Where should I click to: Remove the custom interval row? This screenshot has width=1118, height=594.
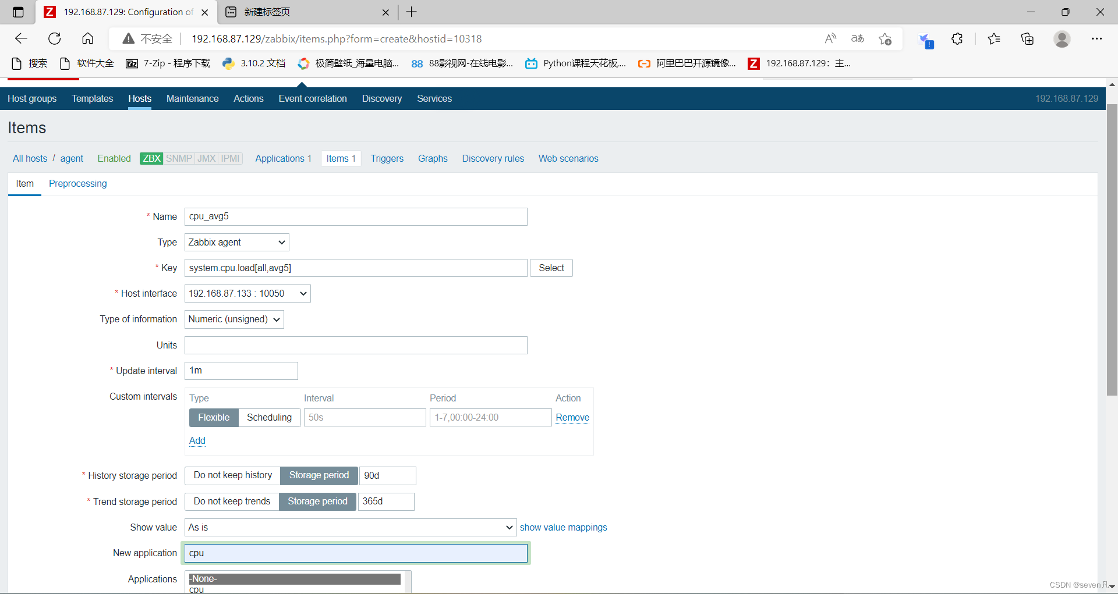pos(572,418)
